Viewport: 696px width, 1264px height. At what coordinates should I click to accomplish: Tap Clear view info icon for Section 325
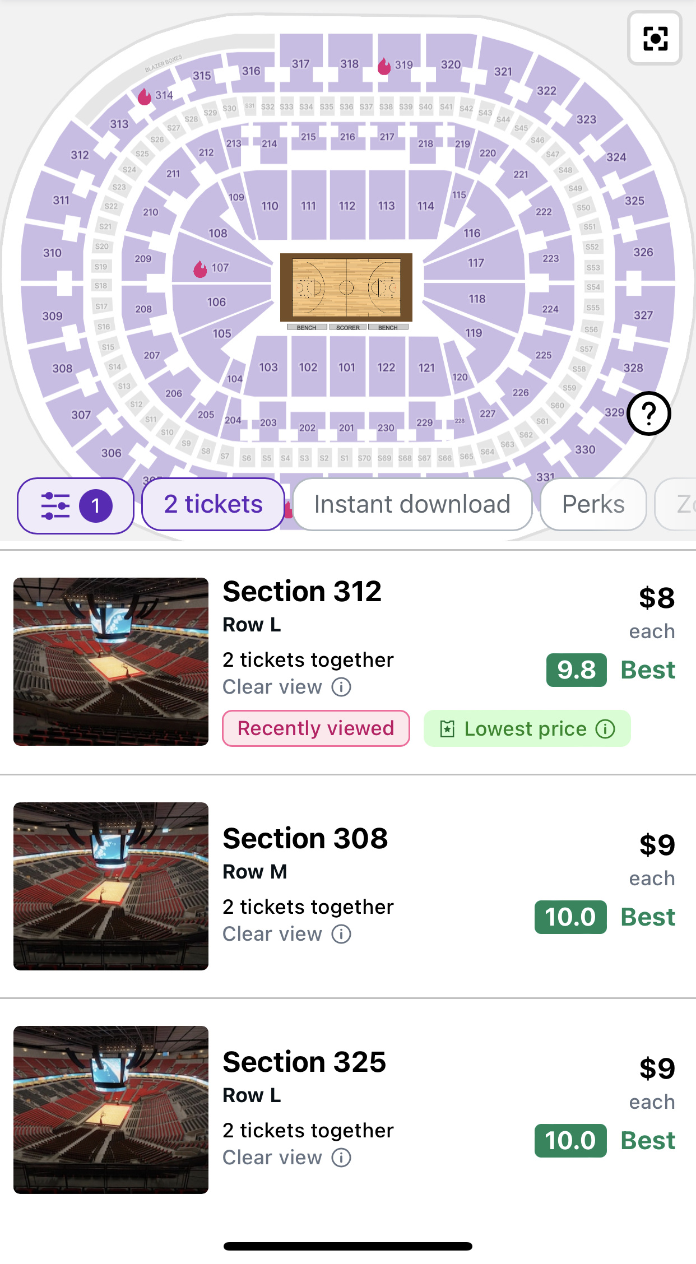point(341,1158)
